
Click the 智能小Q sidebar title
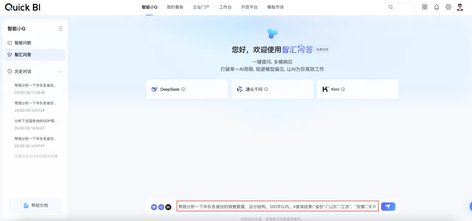[x=17, y=29]
